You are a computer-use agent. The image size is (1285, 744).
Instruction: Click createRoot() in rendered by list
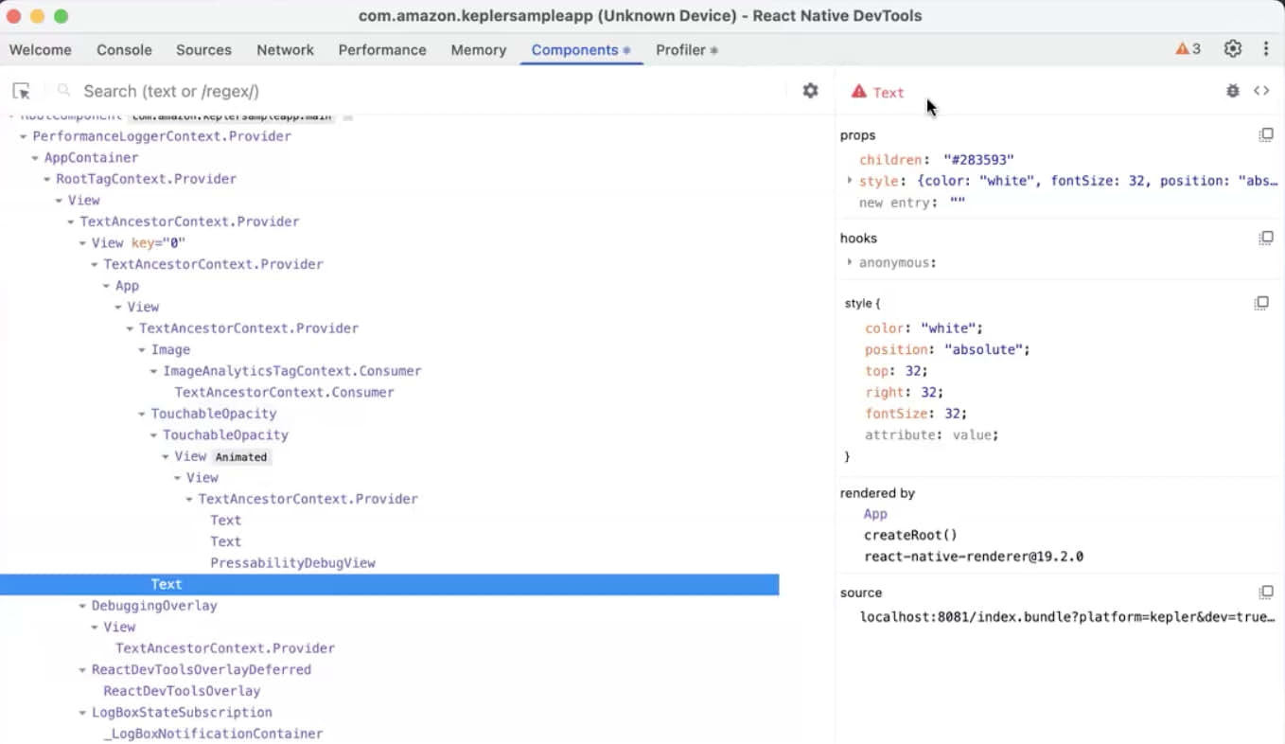tap(910, 535)
